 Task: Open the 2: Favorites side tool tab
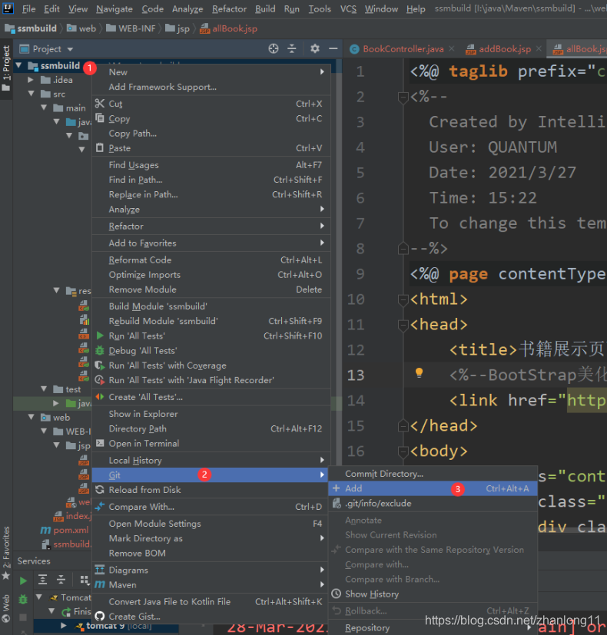[6, 553]
